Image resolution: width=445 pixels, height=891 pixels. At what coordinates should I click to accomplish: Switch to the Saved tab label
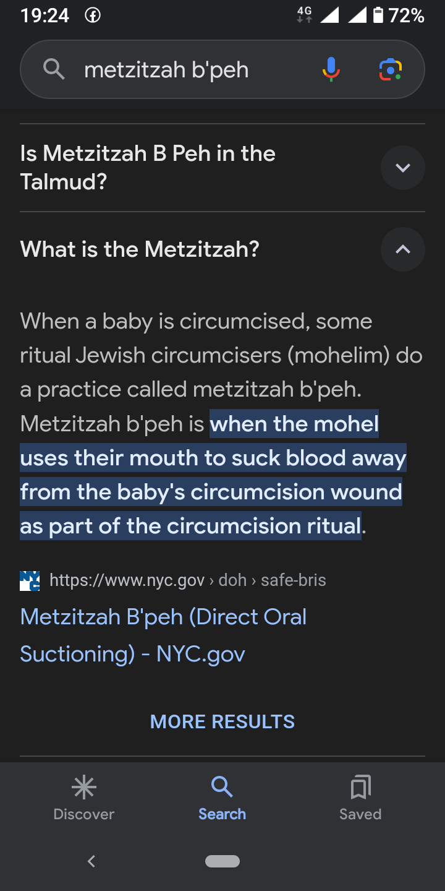point(360,814)
